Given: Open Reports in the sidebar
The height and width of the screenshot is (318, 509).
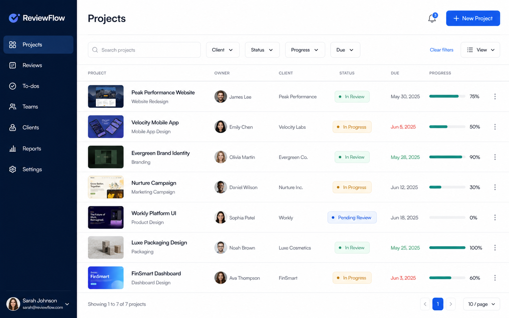Looking at the screenshot, I should click(38, 148).
